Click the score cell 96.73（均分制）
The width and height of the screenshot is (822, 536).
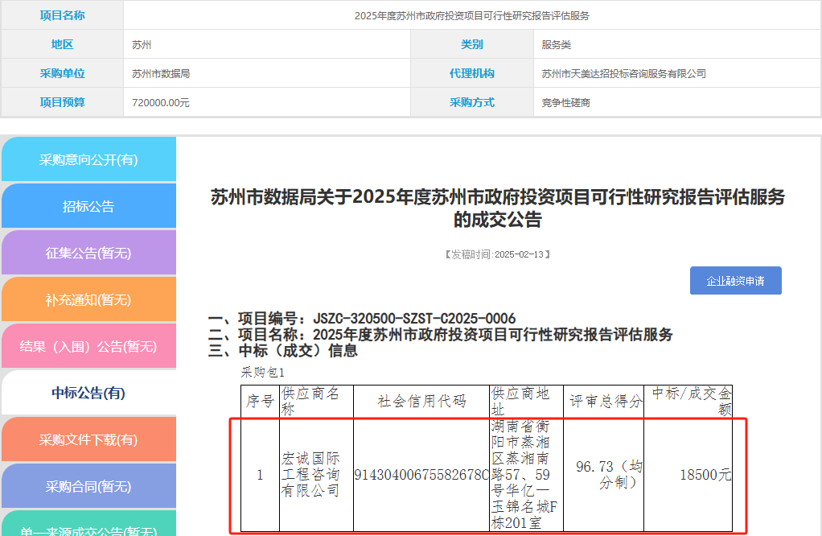(604, 475)
